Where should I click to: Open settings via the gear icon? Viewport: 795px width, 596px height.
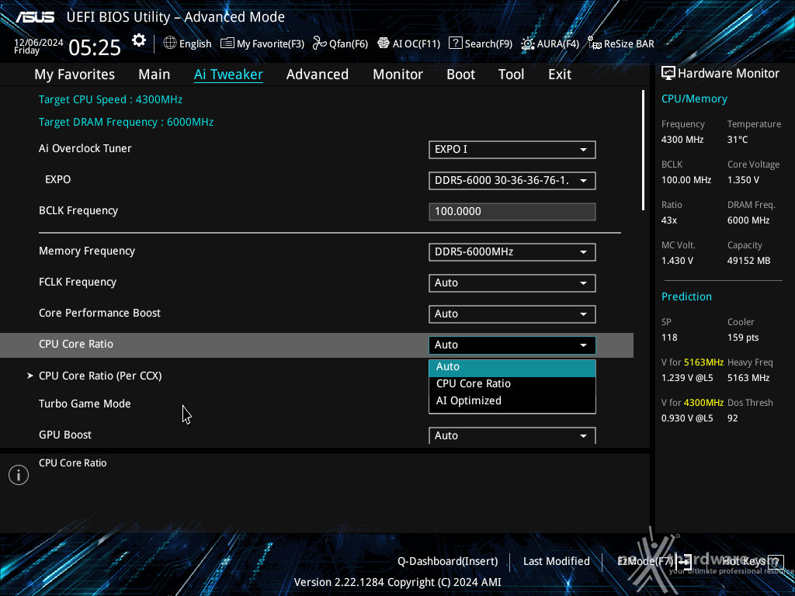(x=138, y=40)
